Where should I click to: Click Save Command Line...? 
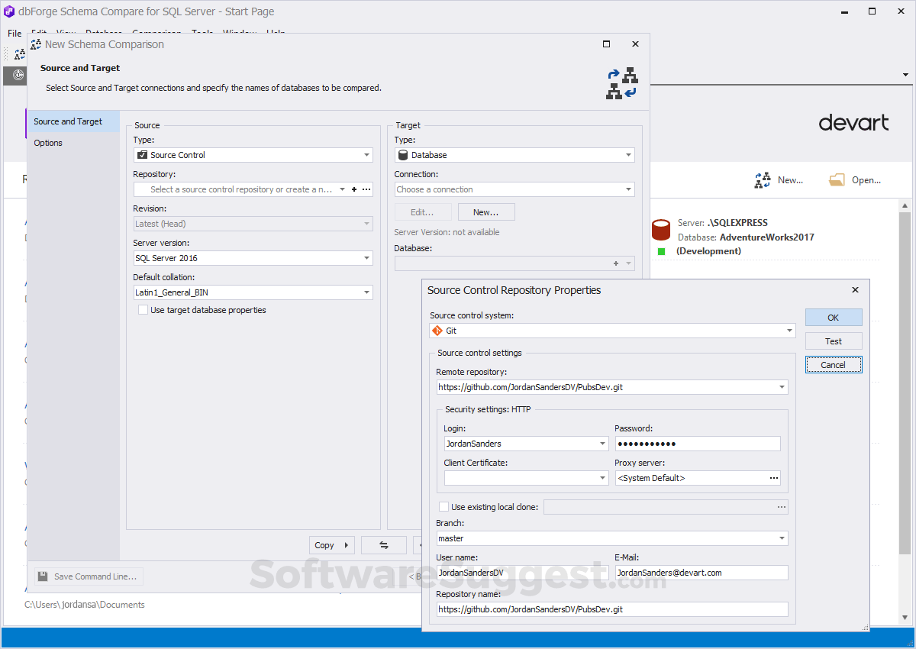click(x=86, y=576)
